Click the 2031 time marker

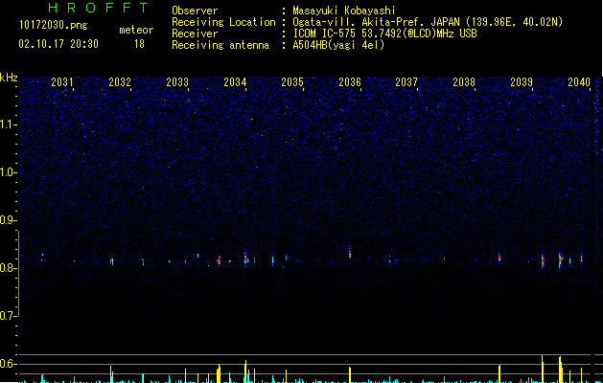coord(62,82)
